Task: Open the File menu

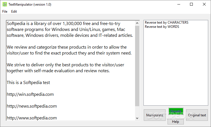Action: [x=5, y=12]
